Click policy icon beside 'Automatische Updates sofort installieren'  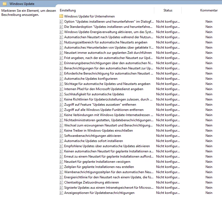click(61, 141)
